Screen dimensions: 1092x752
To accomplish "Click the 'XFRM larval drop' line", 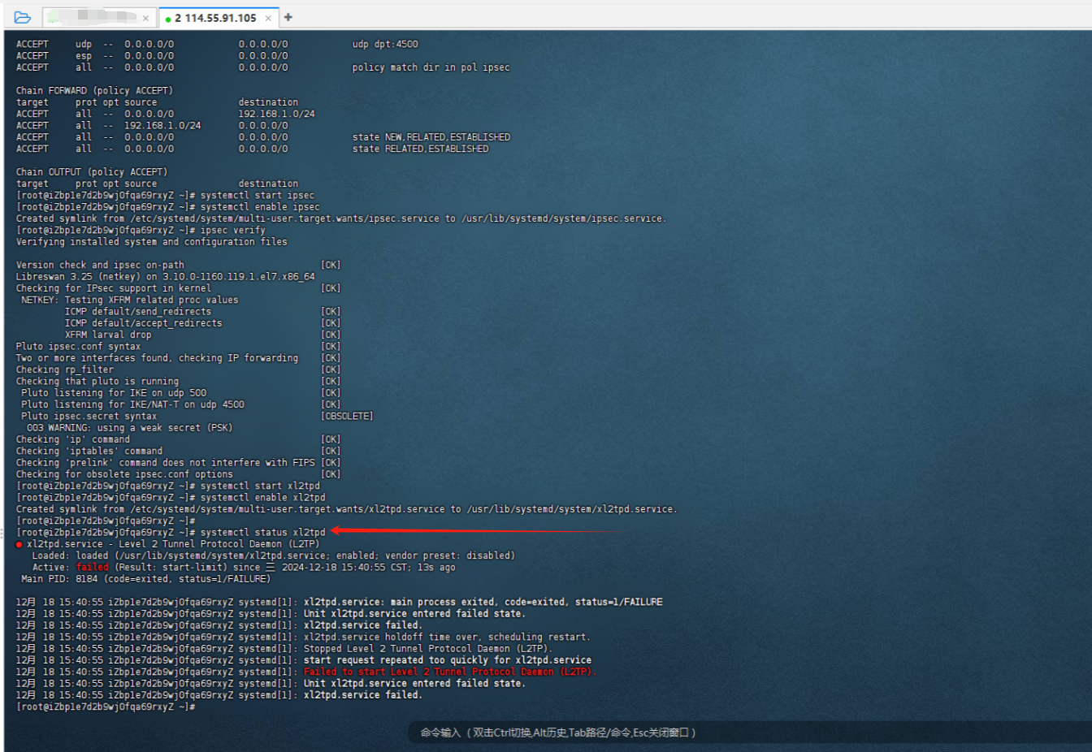I will [108, 335].
